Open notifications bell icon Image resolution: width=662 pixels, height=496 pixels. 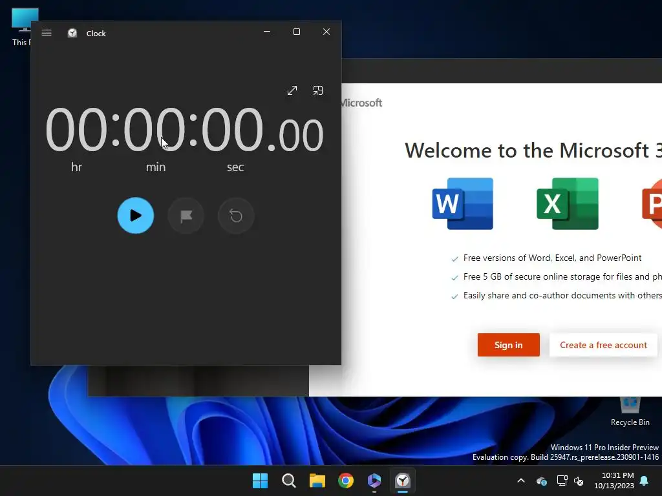click(645, 480)
